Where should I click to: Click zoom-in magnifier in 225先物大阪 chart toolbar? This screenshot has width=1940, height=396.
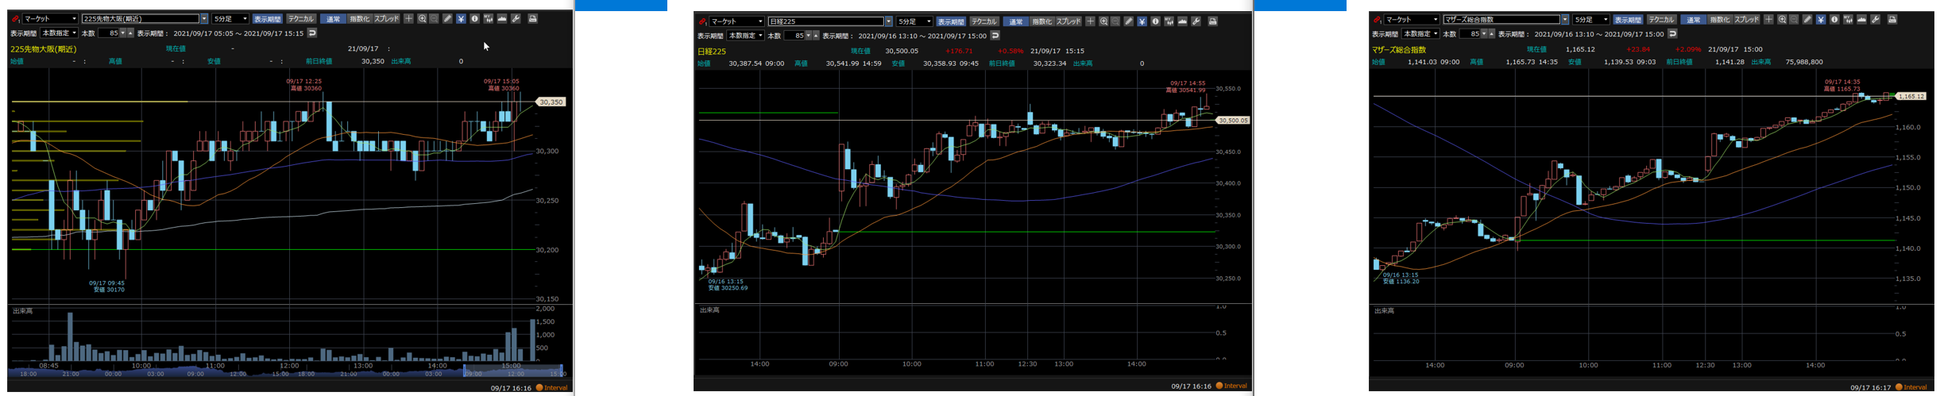422,18
